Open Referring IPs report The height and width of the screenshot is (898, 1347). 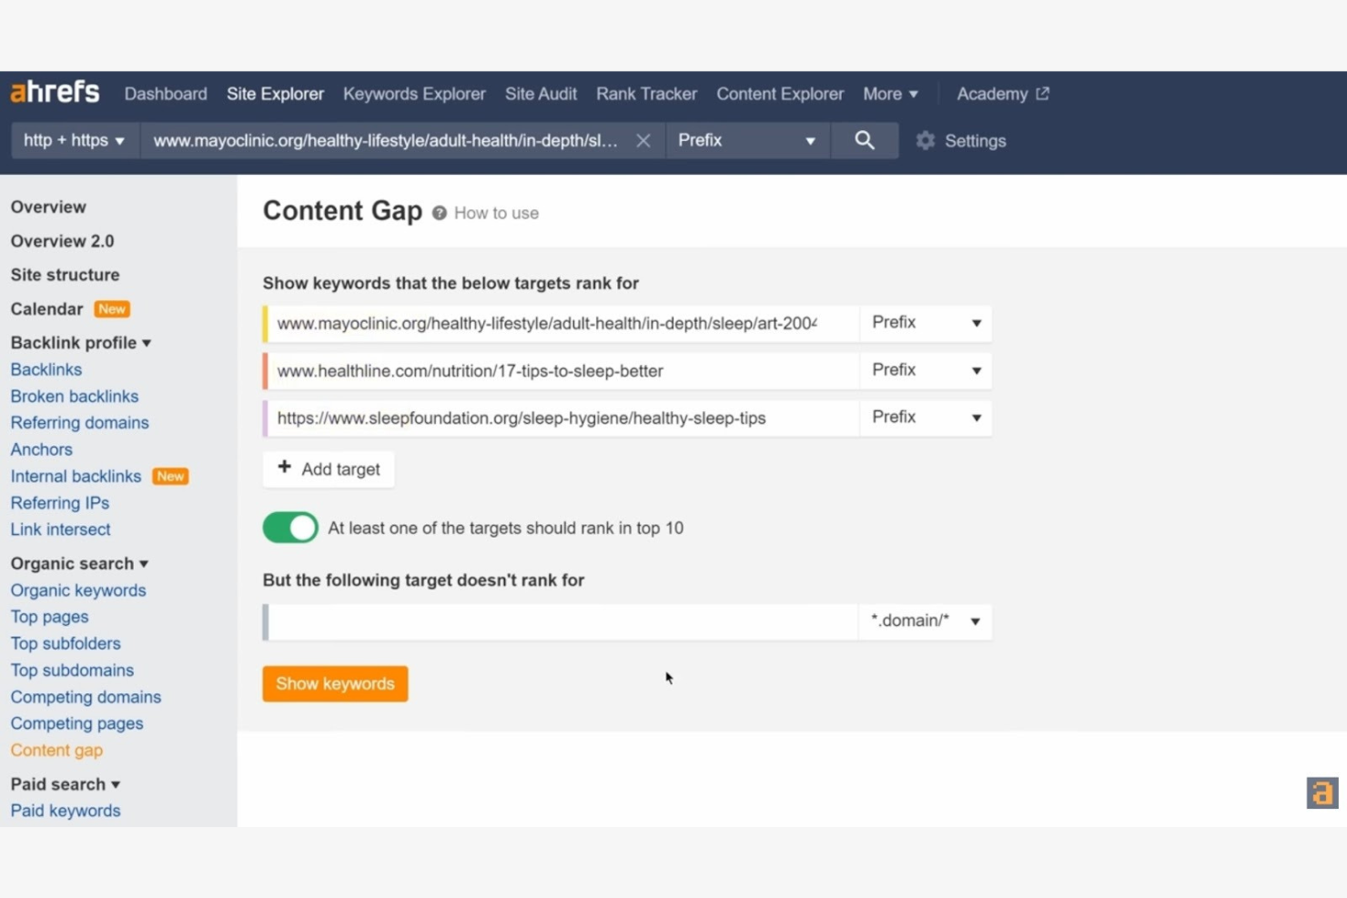point(60,502)
